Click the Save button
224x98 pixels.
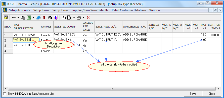[x=193, y=94]
